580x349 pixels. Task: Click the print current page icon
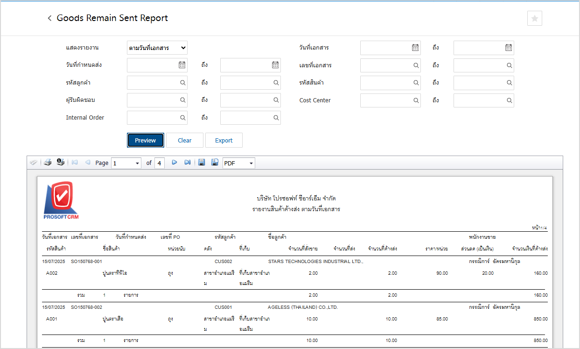60,163
